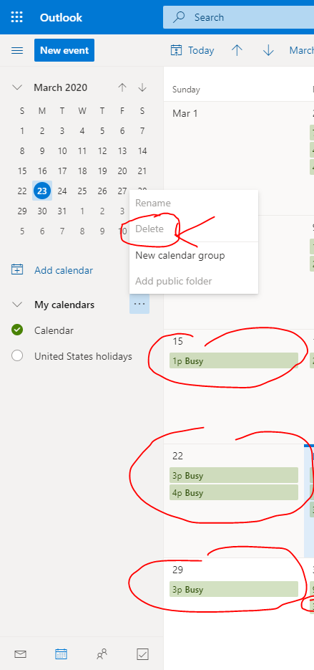314x670 pixels.
Task: Toggle the hamburger navigation pane icon
Action: (17, 50)
